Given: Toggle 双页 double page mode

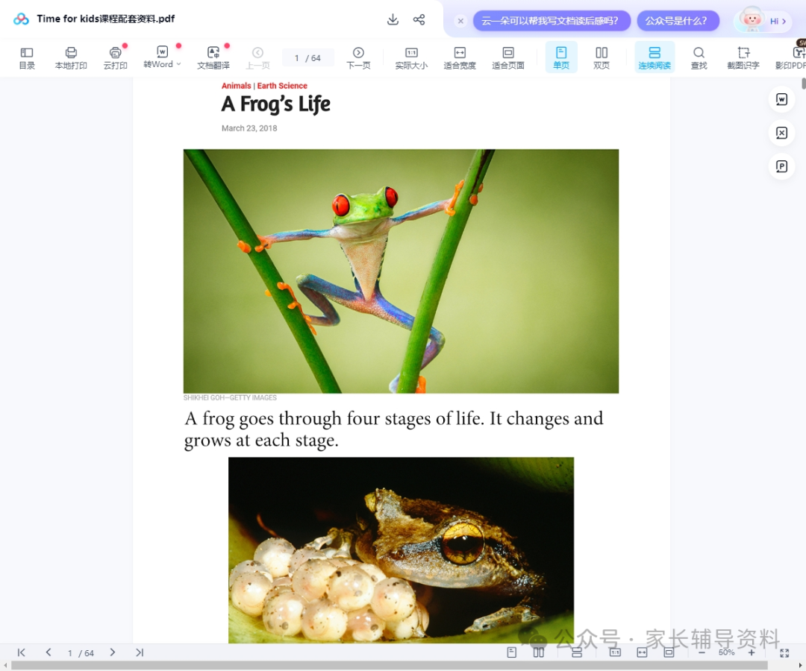Looking at the screenshot, I should click(x=602, y=57).
